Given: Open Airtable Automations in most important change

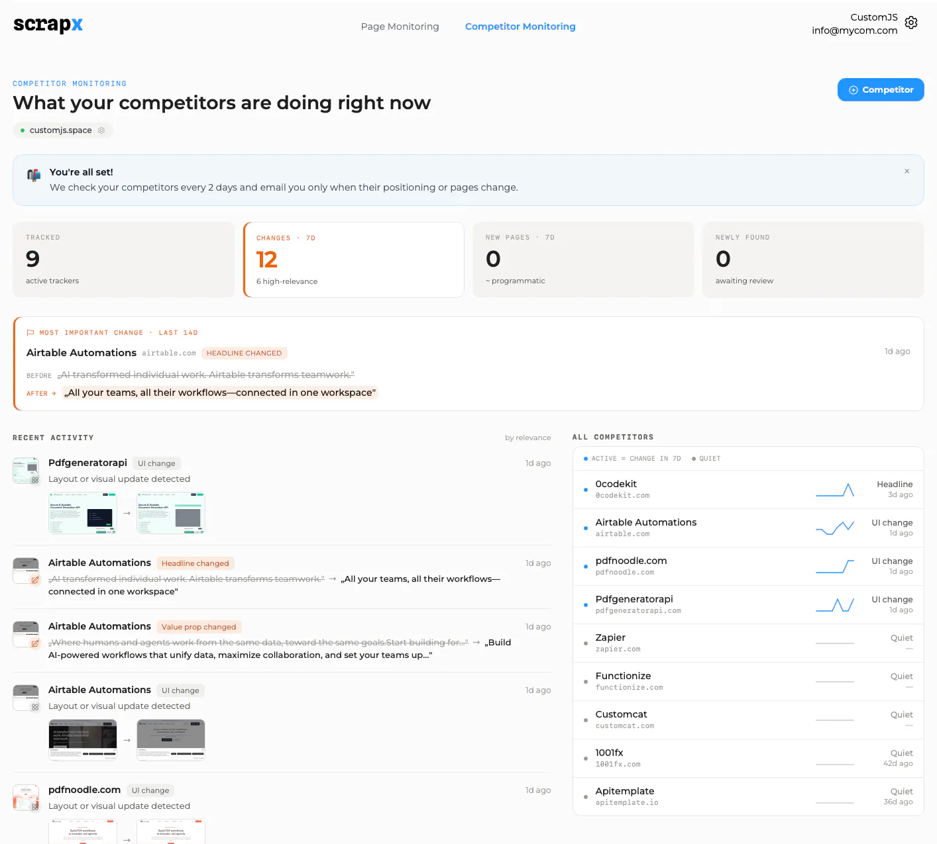Looking at the screenshot, I should tap(82, 353).
